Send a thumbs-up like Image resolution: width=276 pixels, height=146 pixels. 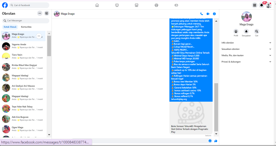[216, 141]
